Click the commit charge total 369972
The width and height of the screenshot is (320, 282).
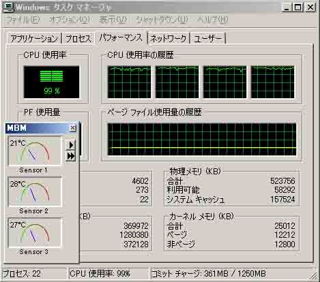click(x=136, y=226)
